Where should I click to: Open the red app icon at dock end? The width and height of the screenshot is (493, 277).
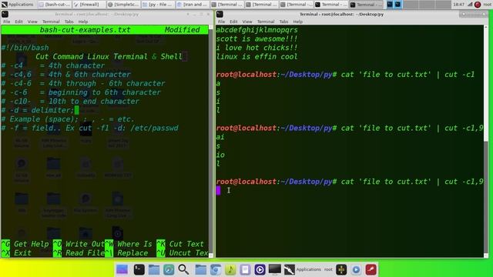pyautogui.click(x=371, y=269)
